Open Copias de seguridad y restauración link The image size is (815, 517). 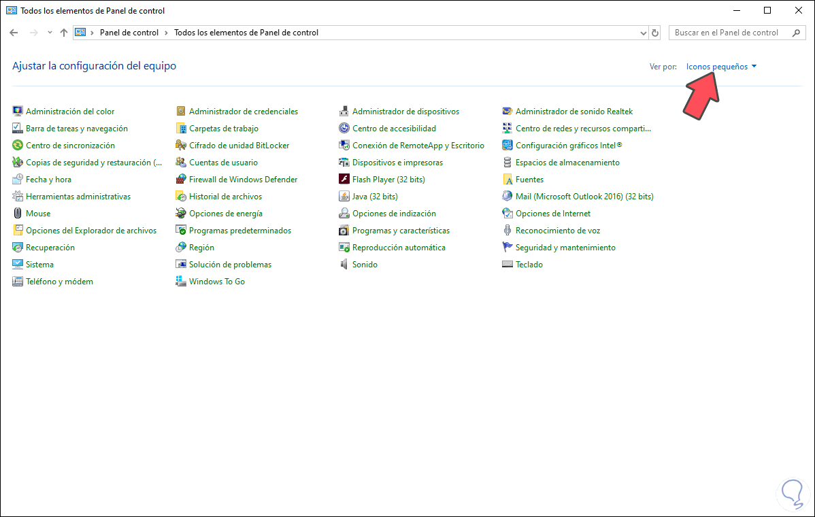pyautogui.click(x=94, y=163)
